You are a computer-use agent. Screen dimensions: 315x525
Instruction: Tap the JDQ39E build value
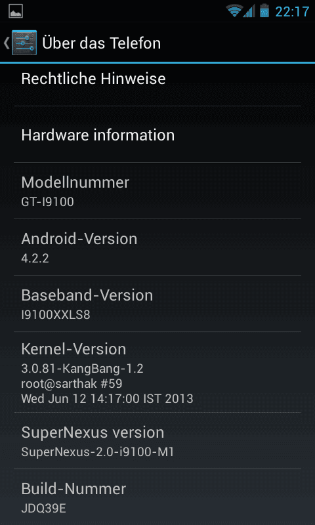click(x=43, y=508)
